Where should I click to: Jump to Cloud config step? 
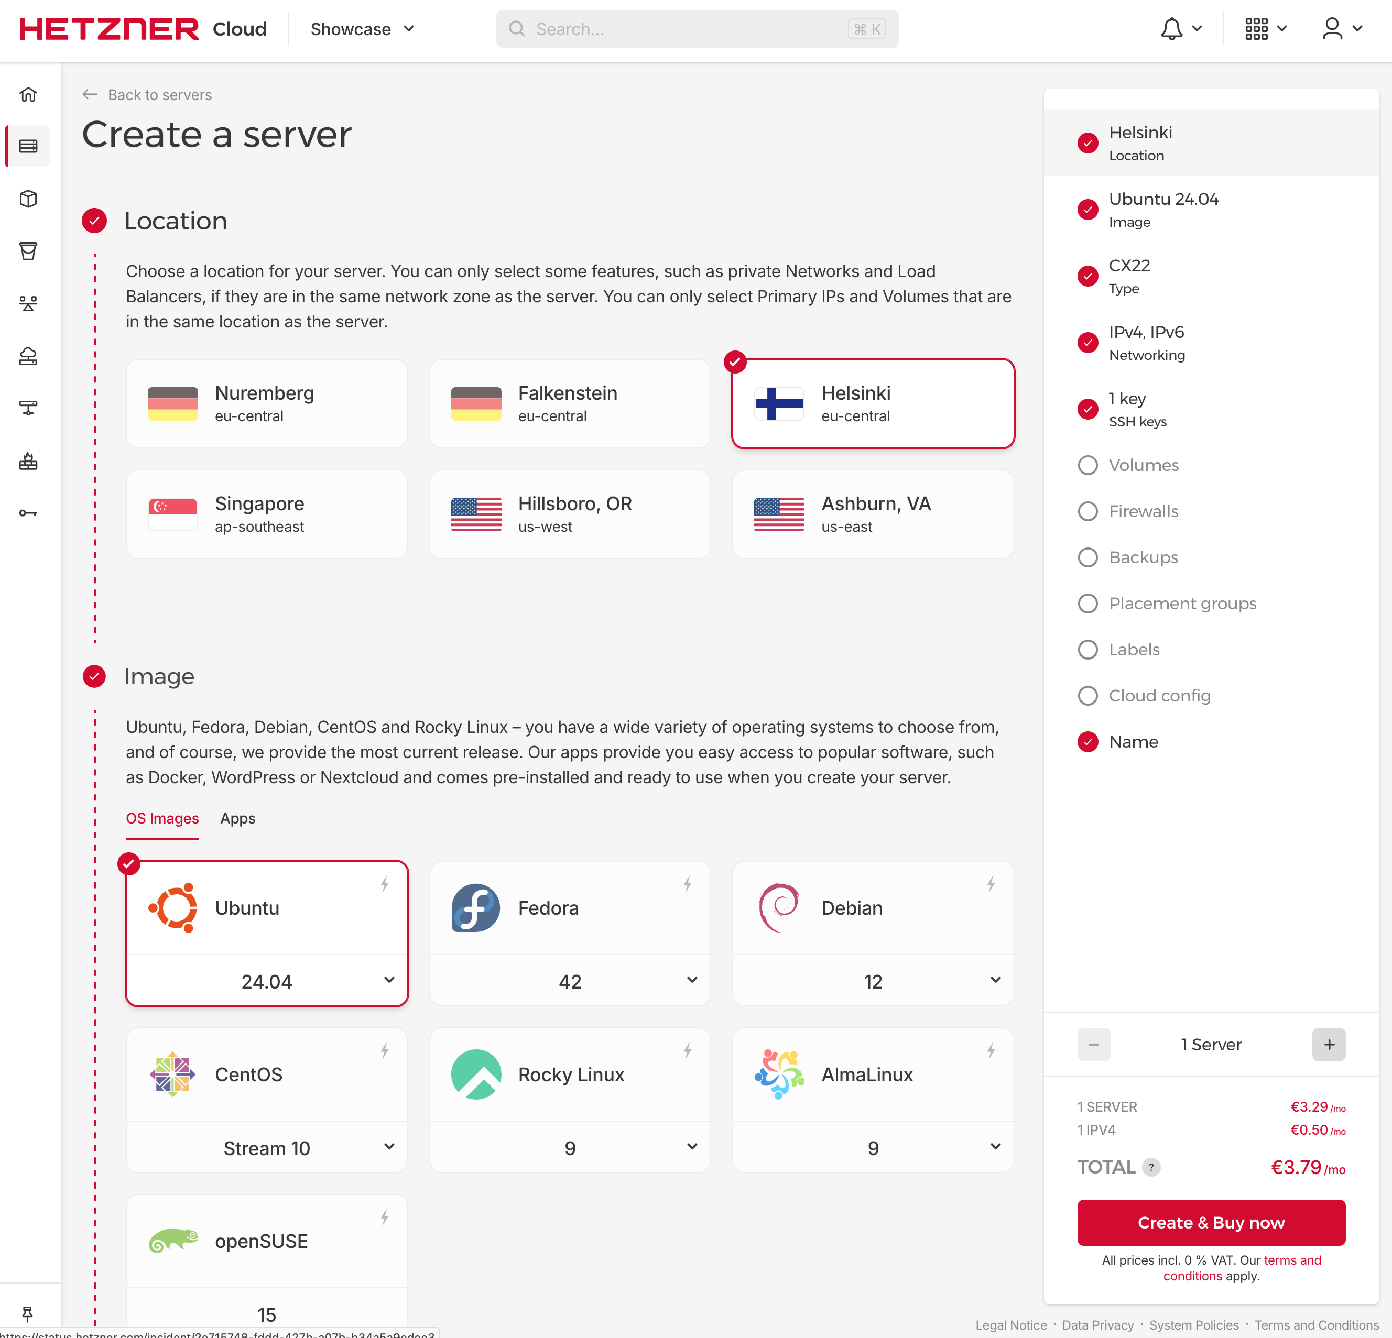pos(1160,696)
